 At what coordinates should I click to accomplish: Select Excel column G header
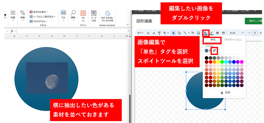tap(52, 36)
